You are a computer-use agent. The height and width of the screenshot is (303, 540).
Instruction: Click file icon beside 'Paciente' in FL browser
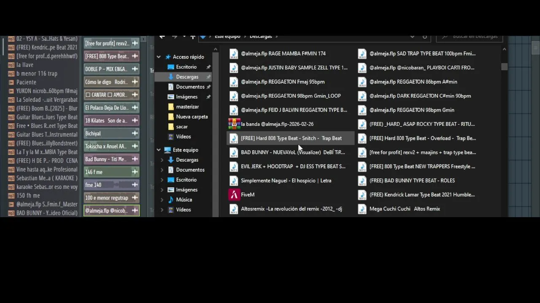click(x=11, y=82)
